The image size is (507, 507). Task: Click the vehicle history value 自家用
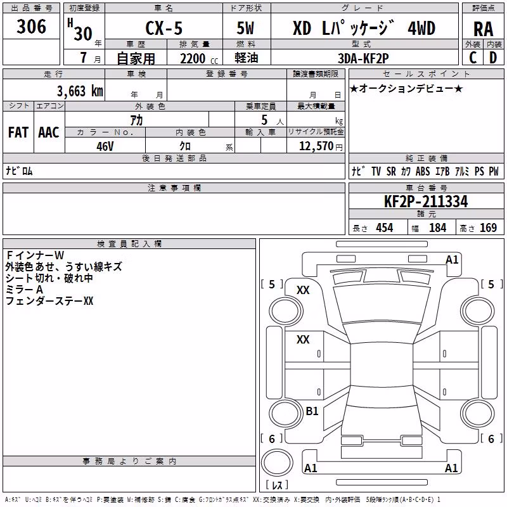click(x=136, y=58)
